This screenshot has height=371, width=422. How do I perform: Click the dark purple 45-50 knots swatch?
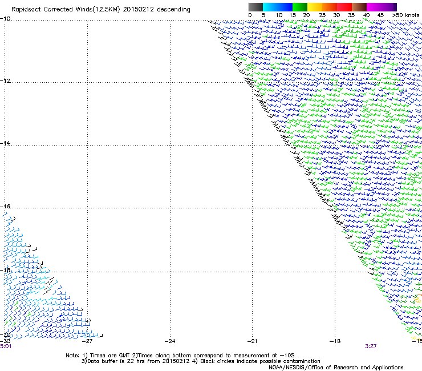389,7
